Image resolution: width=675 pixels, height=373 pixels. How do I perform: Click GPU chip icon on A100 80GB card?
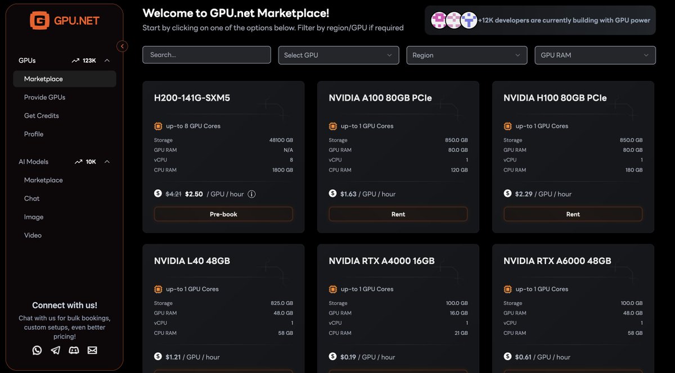point(333,126)
